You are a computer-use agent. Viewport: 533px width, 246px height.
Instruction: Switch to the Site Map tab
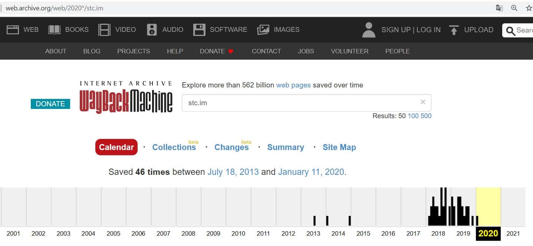coord(339,147)
